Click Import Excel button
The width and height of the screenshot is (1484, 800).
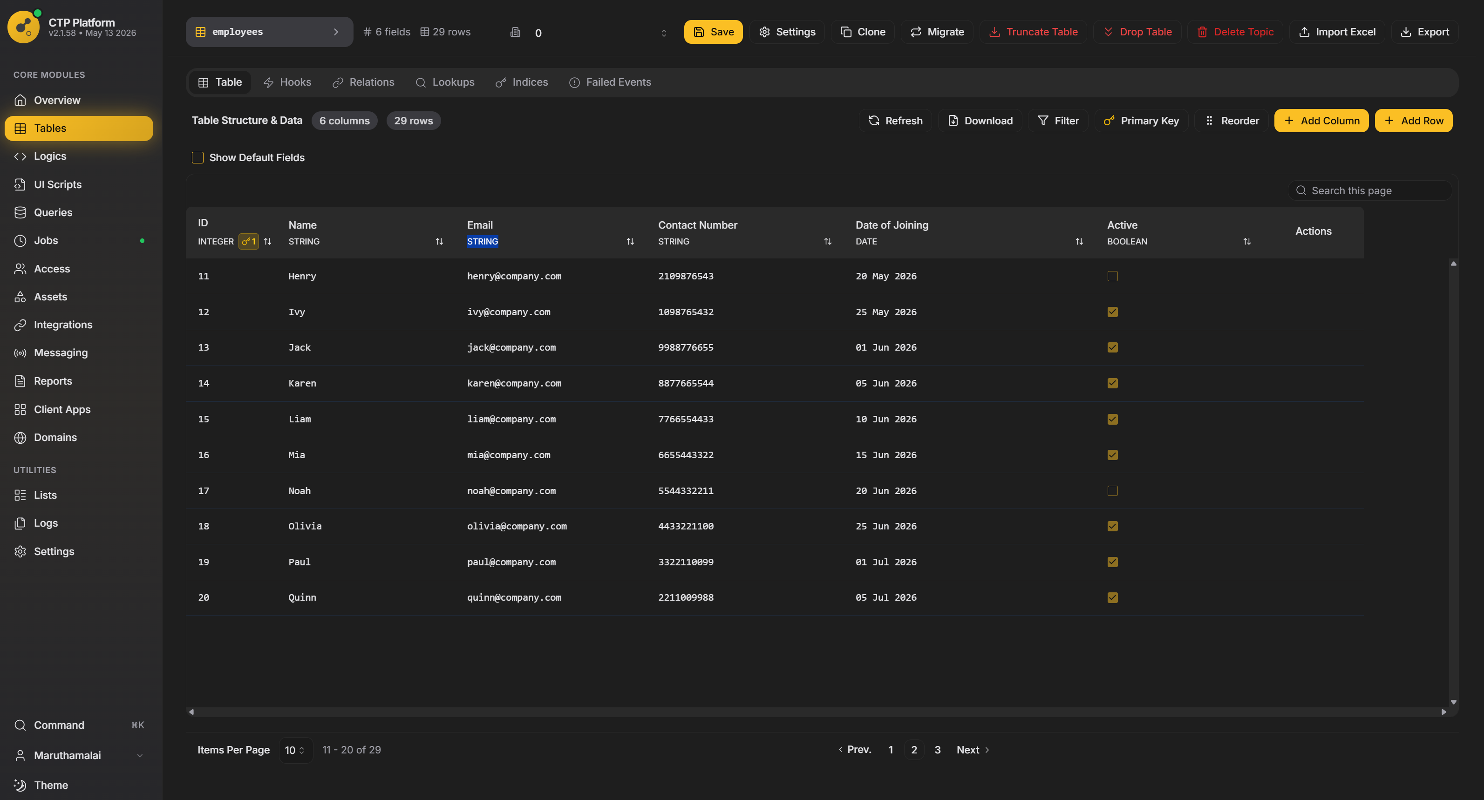[x=1337, y=32]
